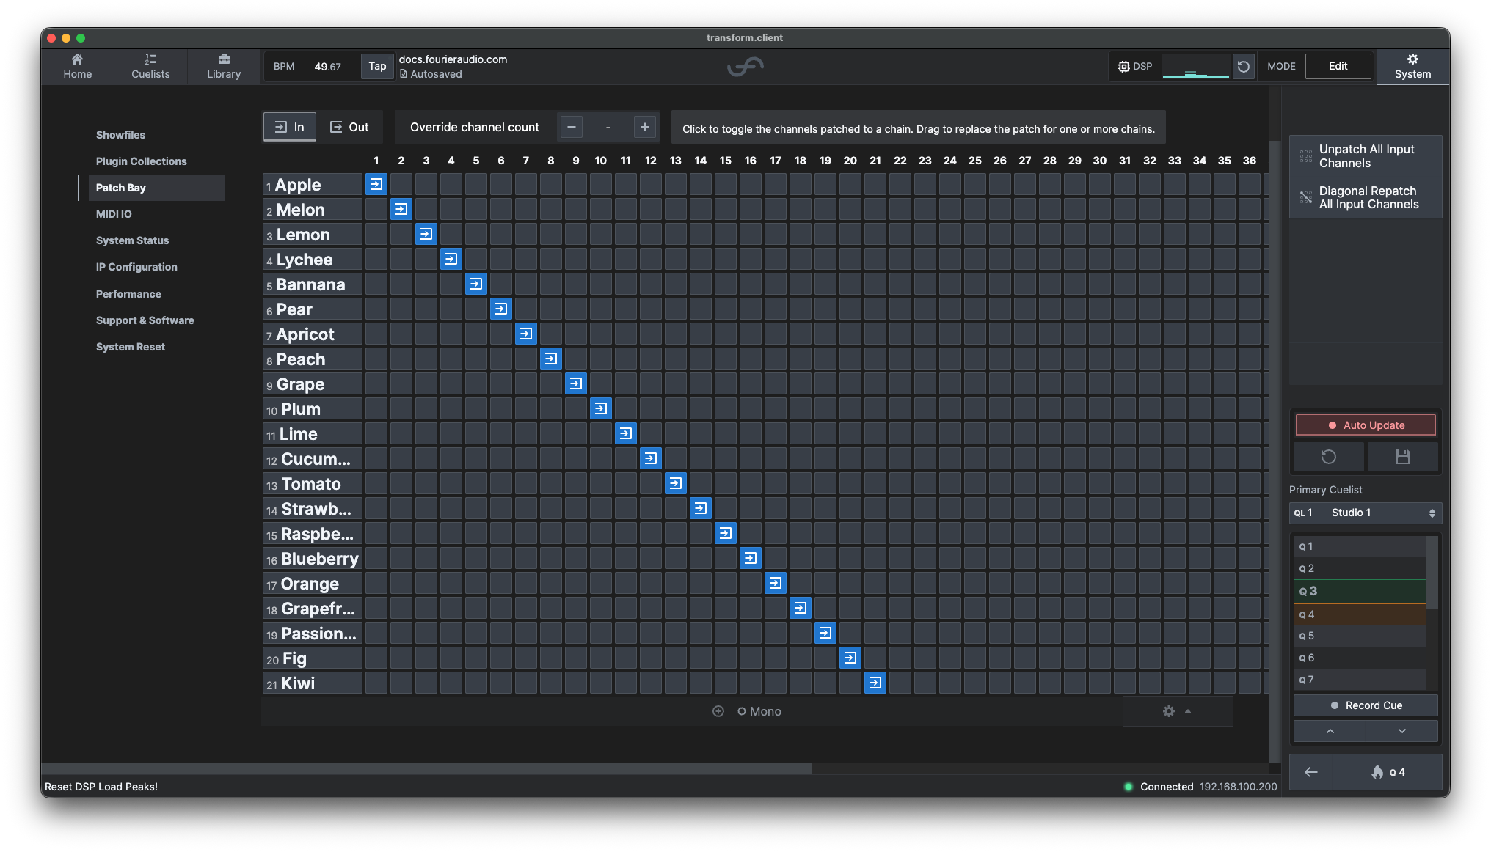
Task: Toggle Melon patch on input channel 2
Action: click(401, 210)
